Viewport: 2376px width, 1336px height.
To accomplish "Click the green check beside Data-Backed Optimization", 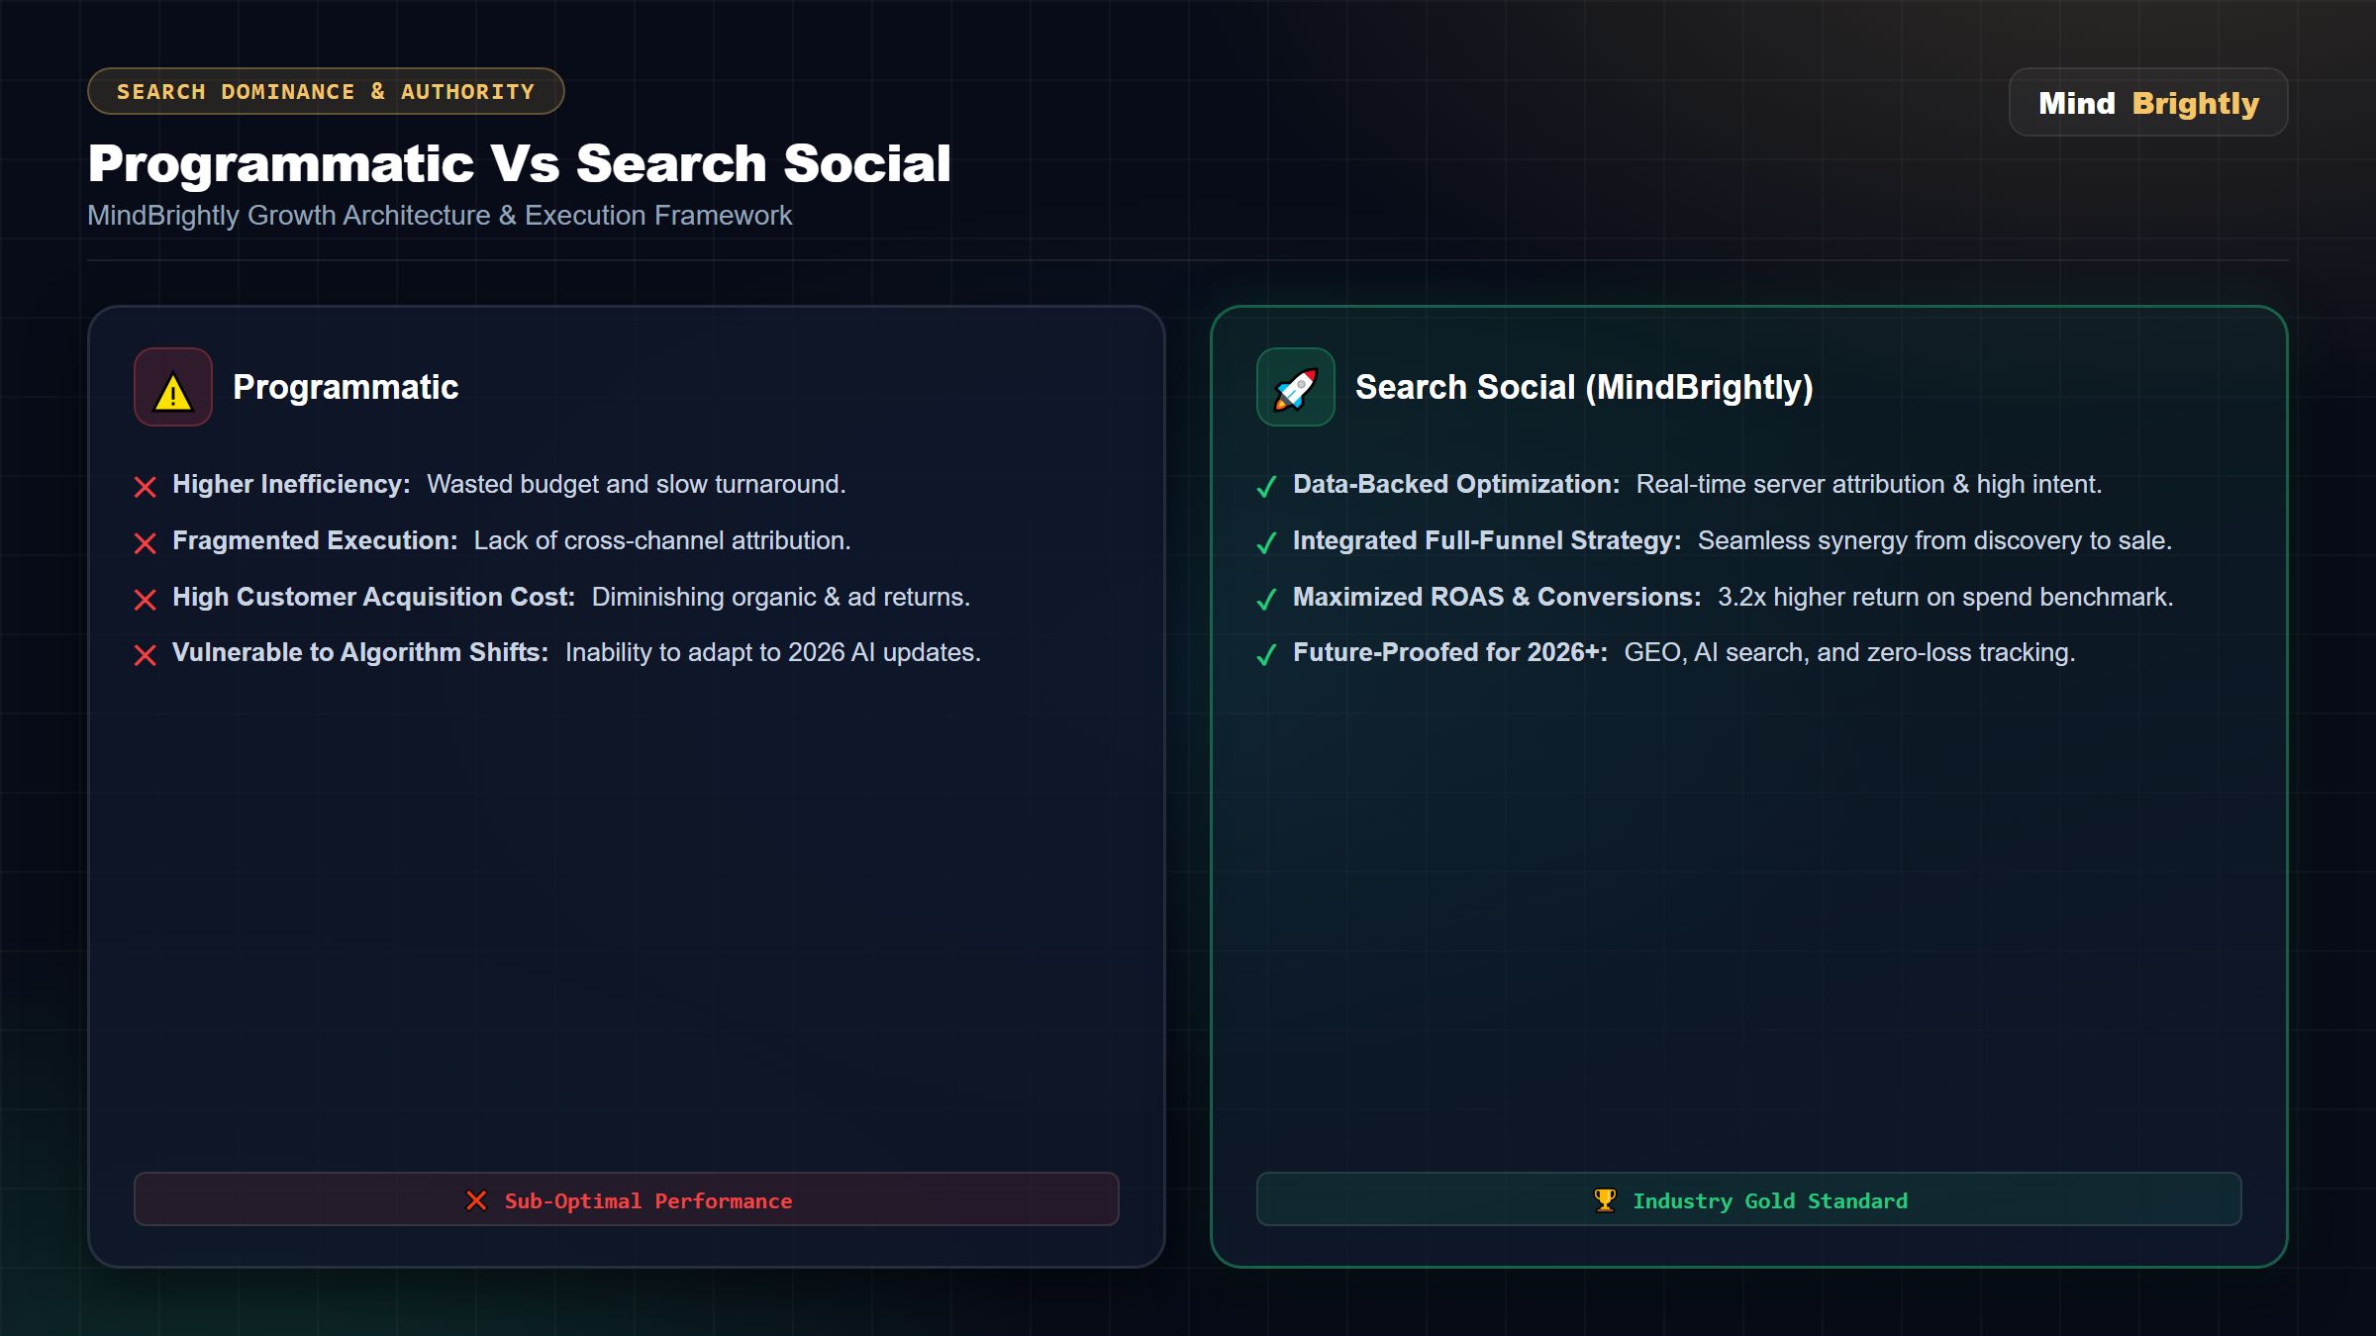I will 1266,487.
